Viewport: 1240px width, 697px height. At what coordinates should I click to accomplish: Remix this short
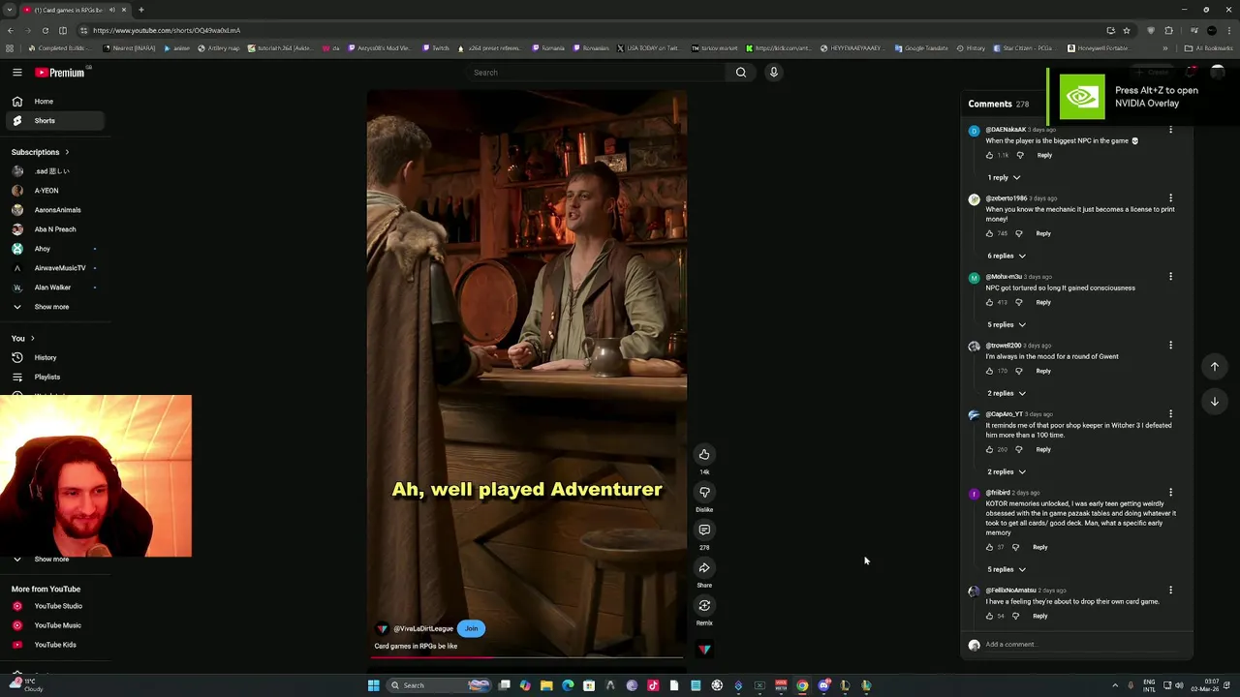(x=704, y=606)
